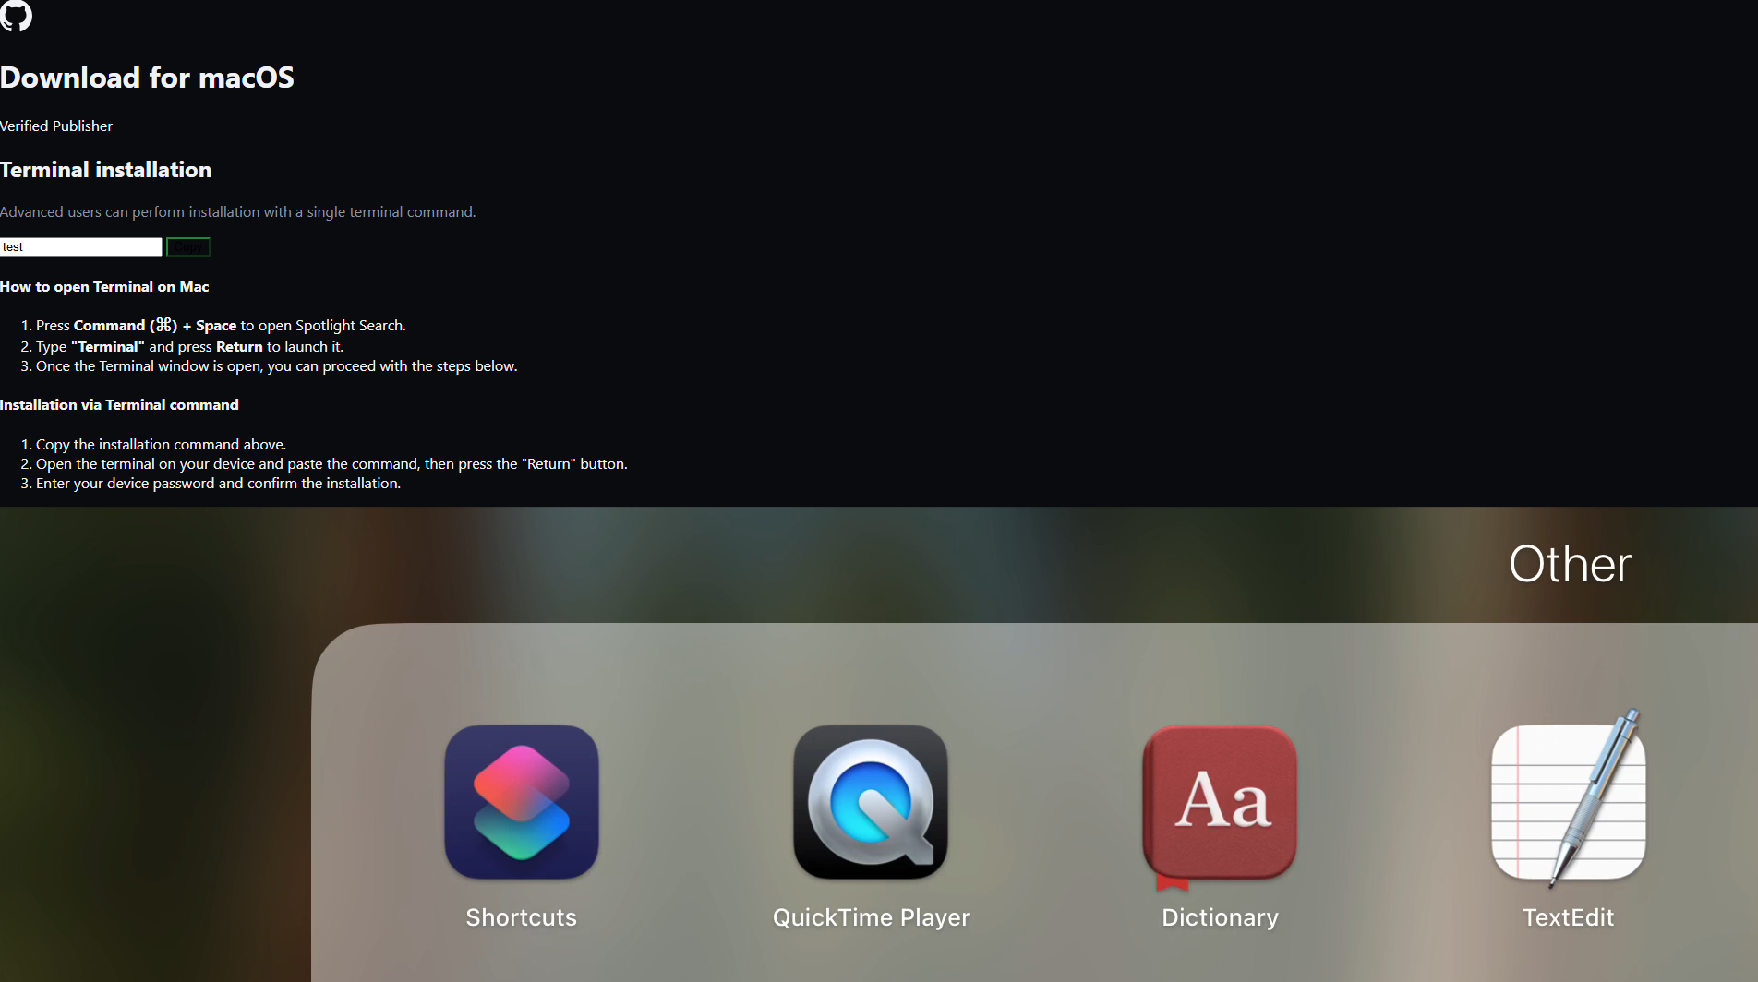Viewport: 1758px width, 982px height.
Task: Click the Copy button beside the command field
Action: pyautogui.click(x=188, y=246)
